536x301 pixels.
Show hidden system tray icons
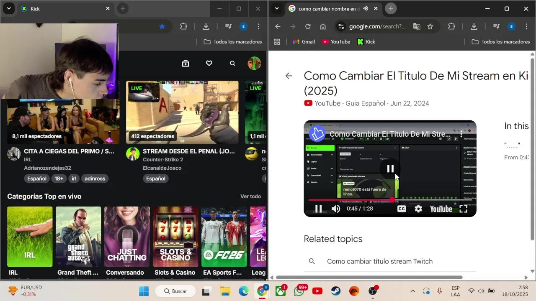click(412, 291)
